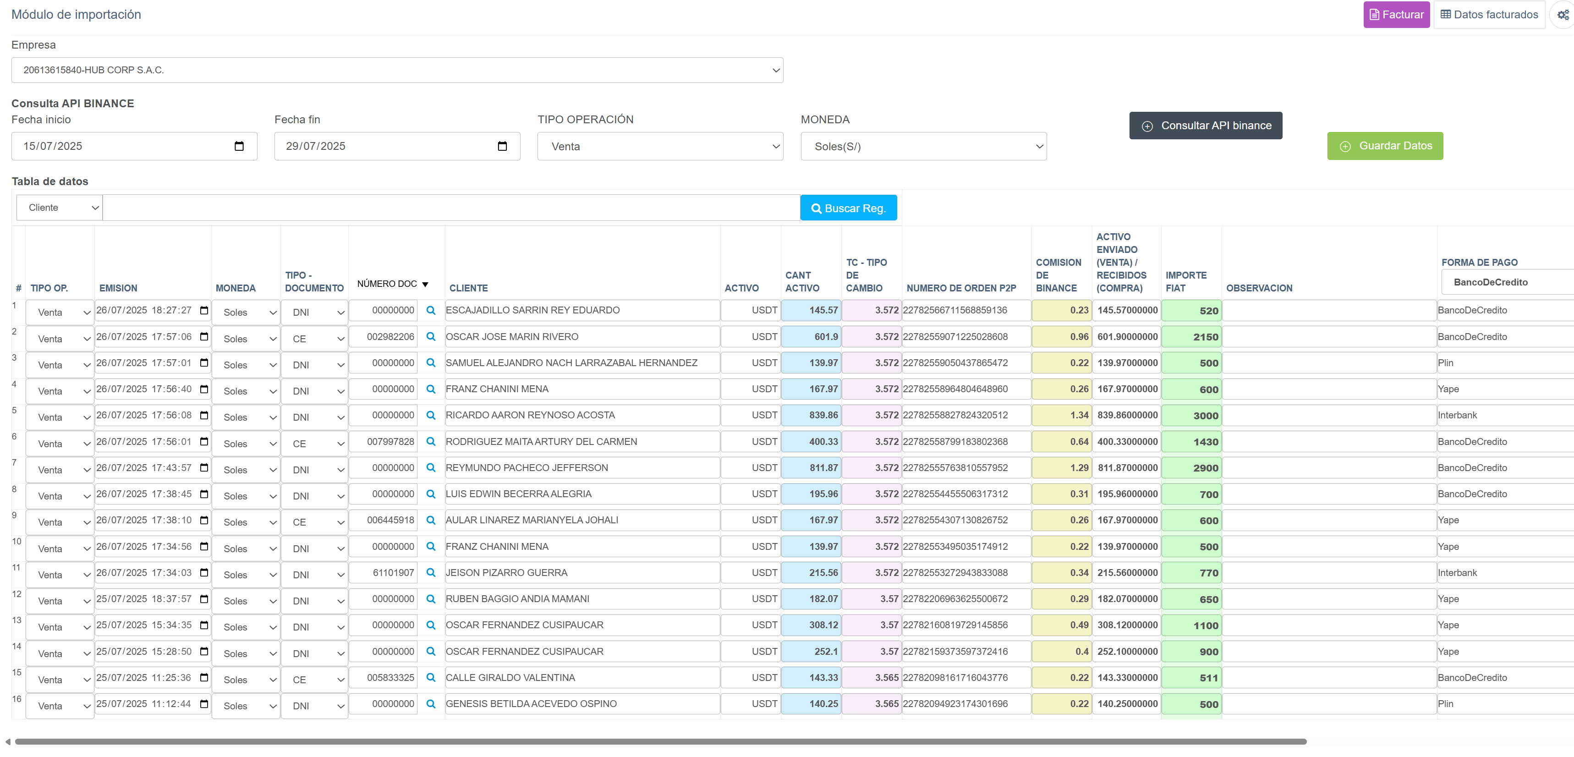This screenshot has height=757, width=1574.
Task: Click the Buscar Reg. button
Action: tap(848, 208)
